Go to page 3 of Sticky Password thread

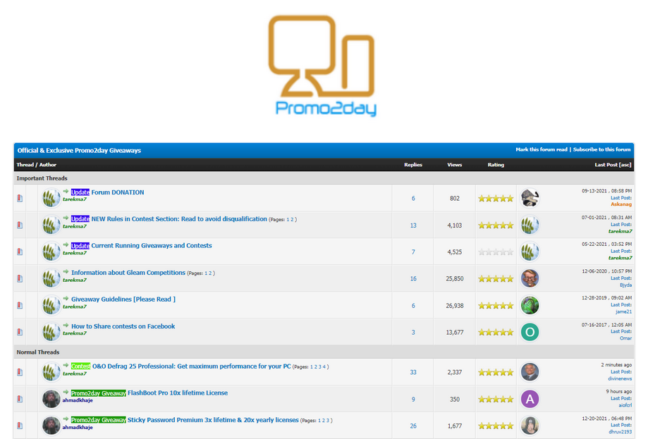[328, 421]
